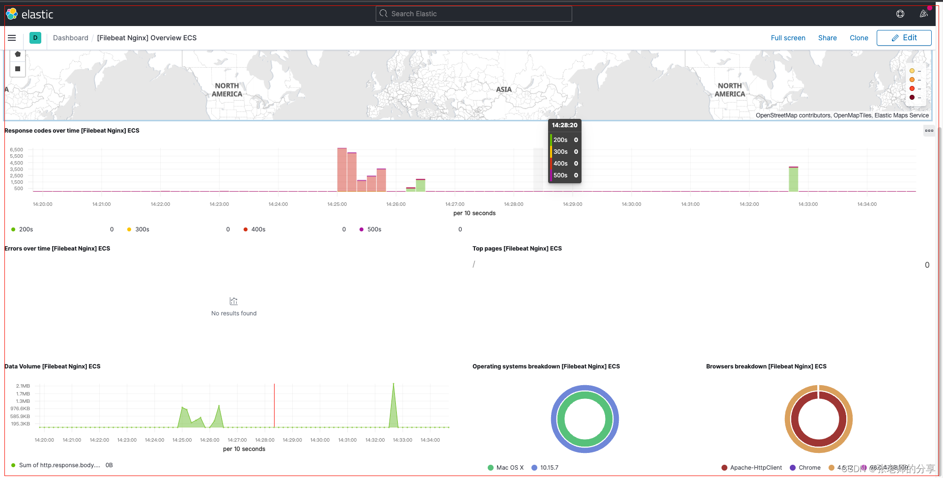This screenshot has height=478, width=943.
Task: Clone the dashboard
Action: (859, 38)
